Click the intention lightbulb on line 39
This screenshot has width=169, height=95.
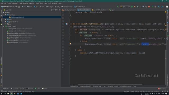click(70, 44)
